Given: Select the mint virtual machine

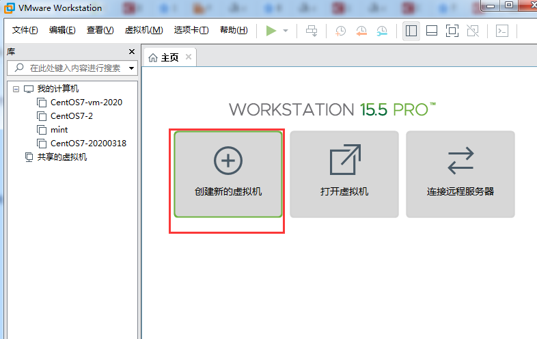Looking at the screenshot, I should pyautogui.click(x=59, y=130).
